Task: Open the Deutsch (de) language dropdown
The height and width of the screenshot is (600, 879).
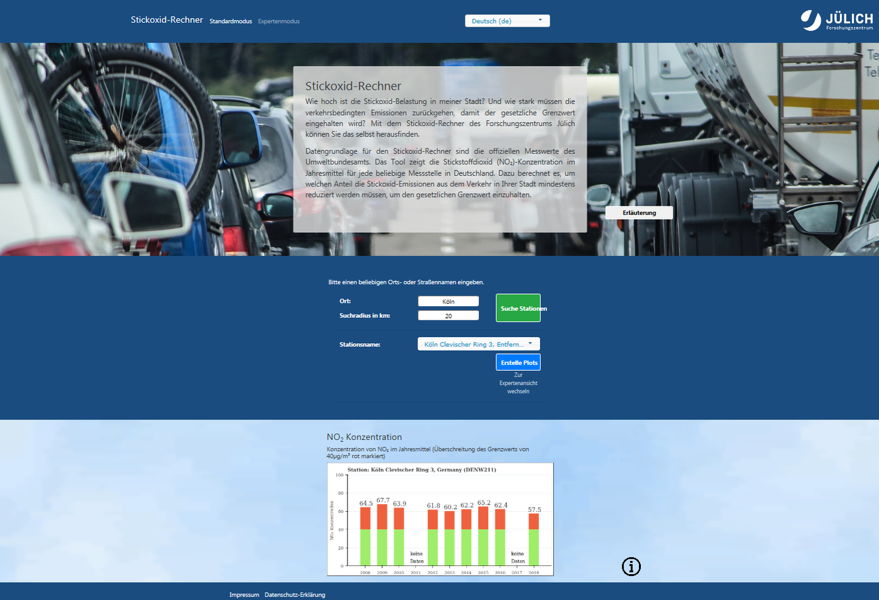Action: pos(507,21)
